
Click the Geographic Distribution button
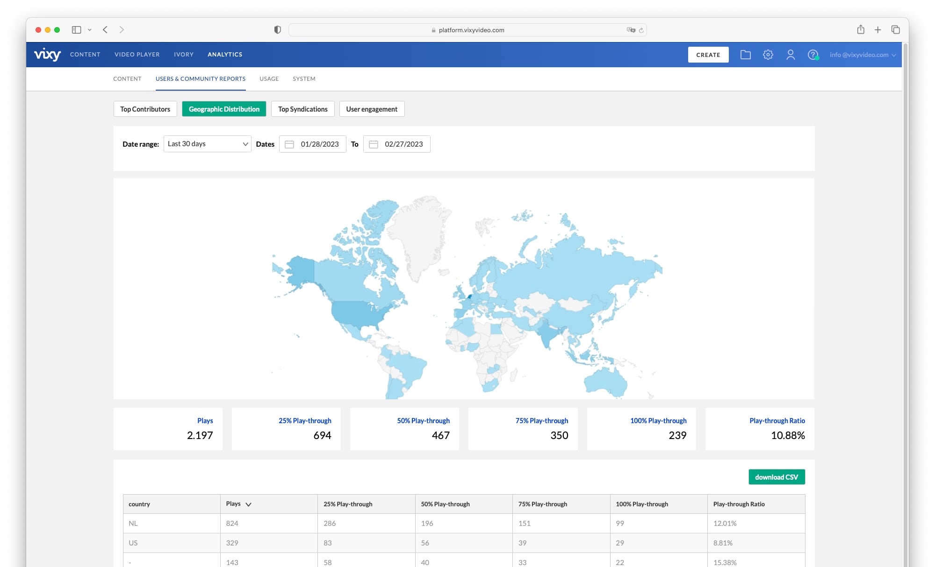pyautogui.click(x=224, y=109)
